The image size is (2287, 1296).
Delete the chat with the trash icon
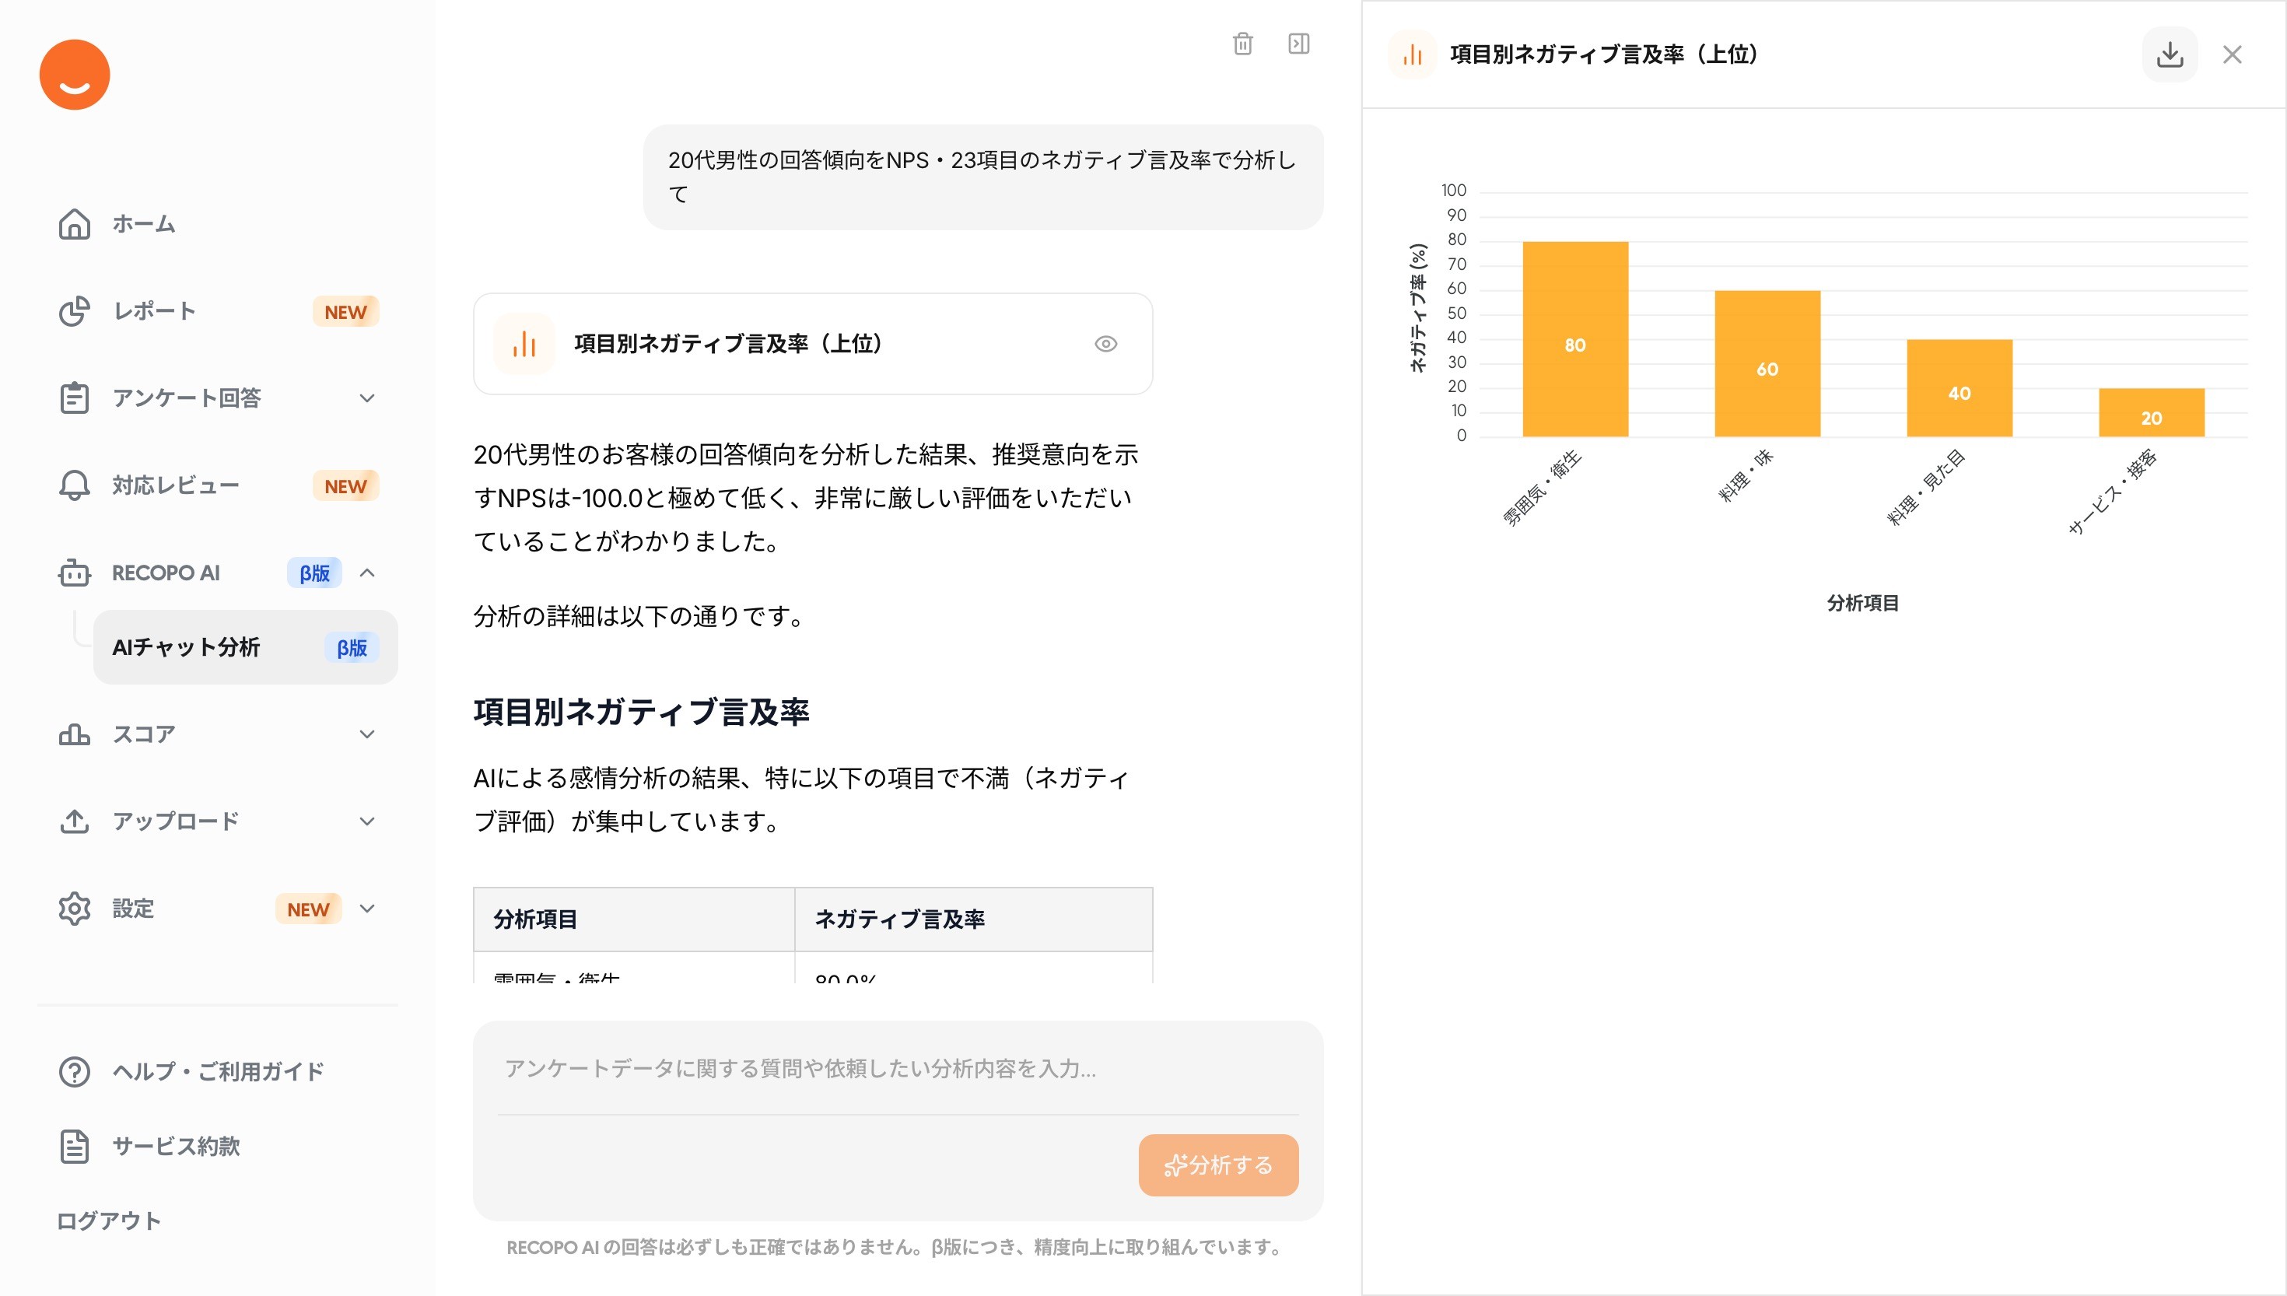[x=1242, y=44]
